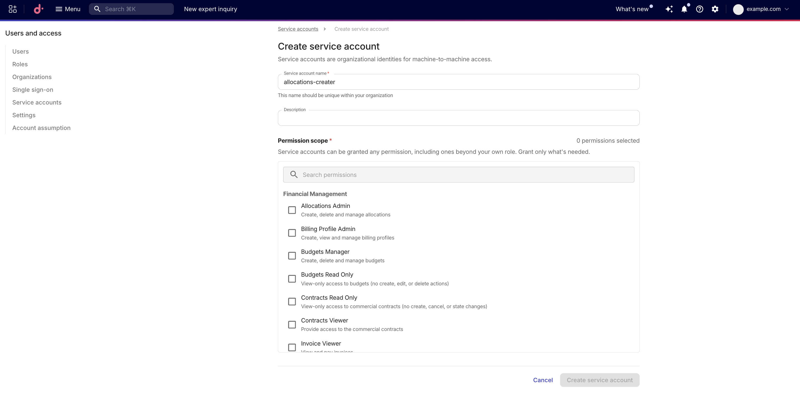Open Single sign-on in sidebar
The height and width of the screenshot is (401, 800).
pos(33,90)
